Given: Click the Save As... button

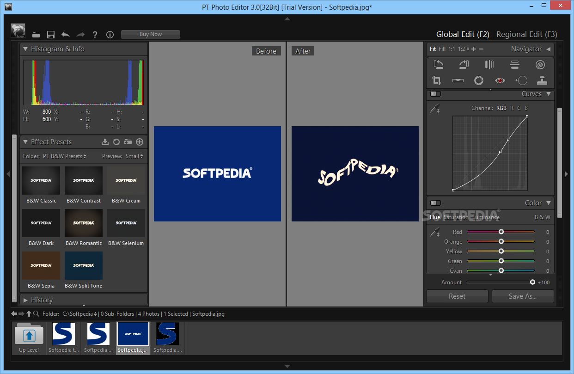Looking at the screenshot, I should 523,296.
